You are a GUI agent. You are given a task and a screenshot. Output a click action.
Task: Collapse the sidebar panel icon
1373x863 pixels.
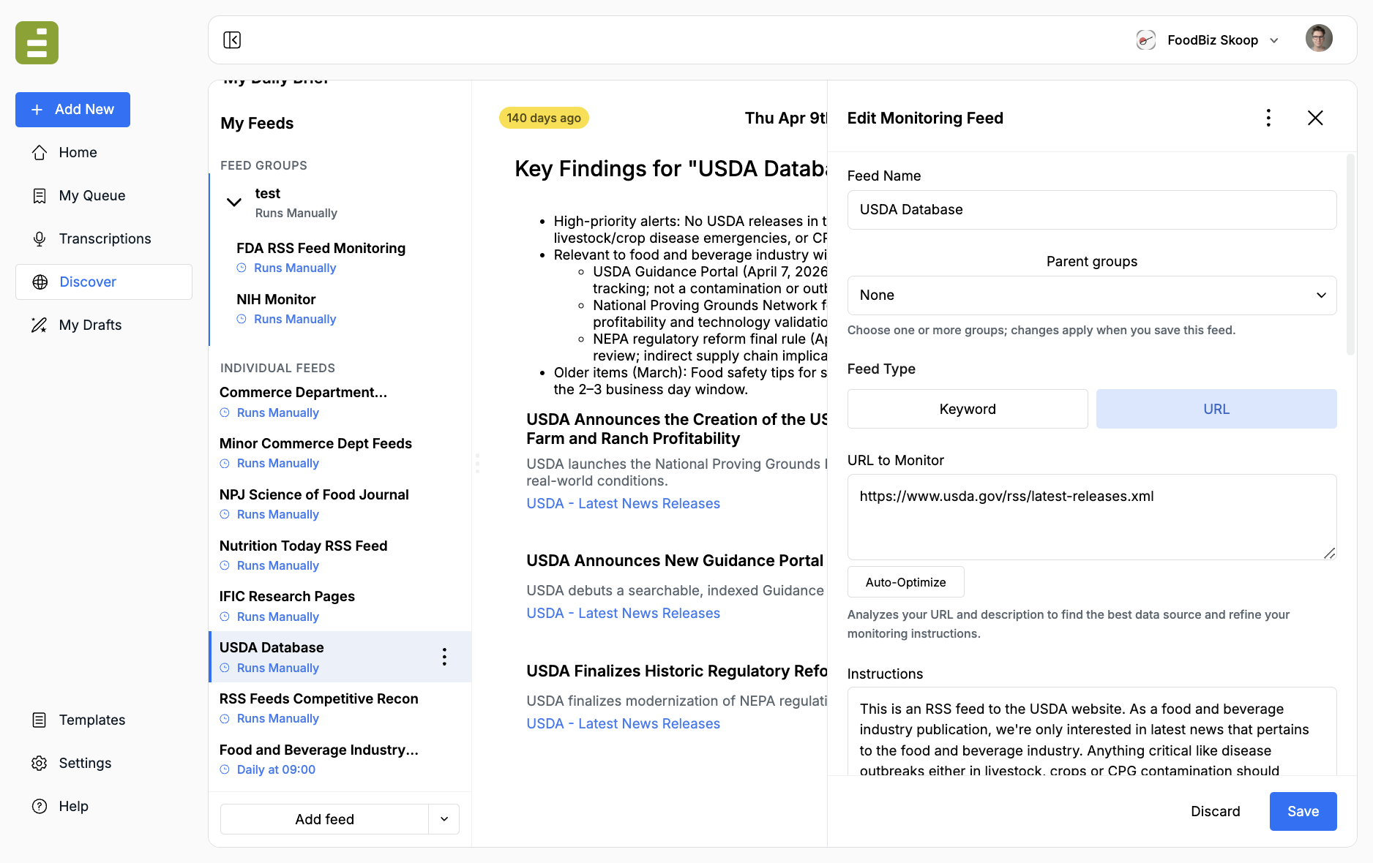[x=232, y=39]
